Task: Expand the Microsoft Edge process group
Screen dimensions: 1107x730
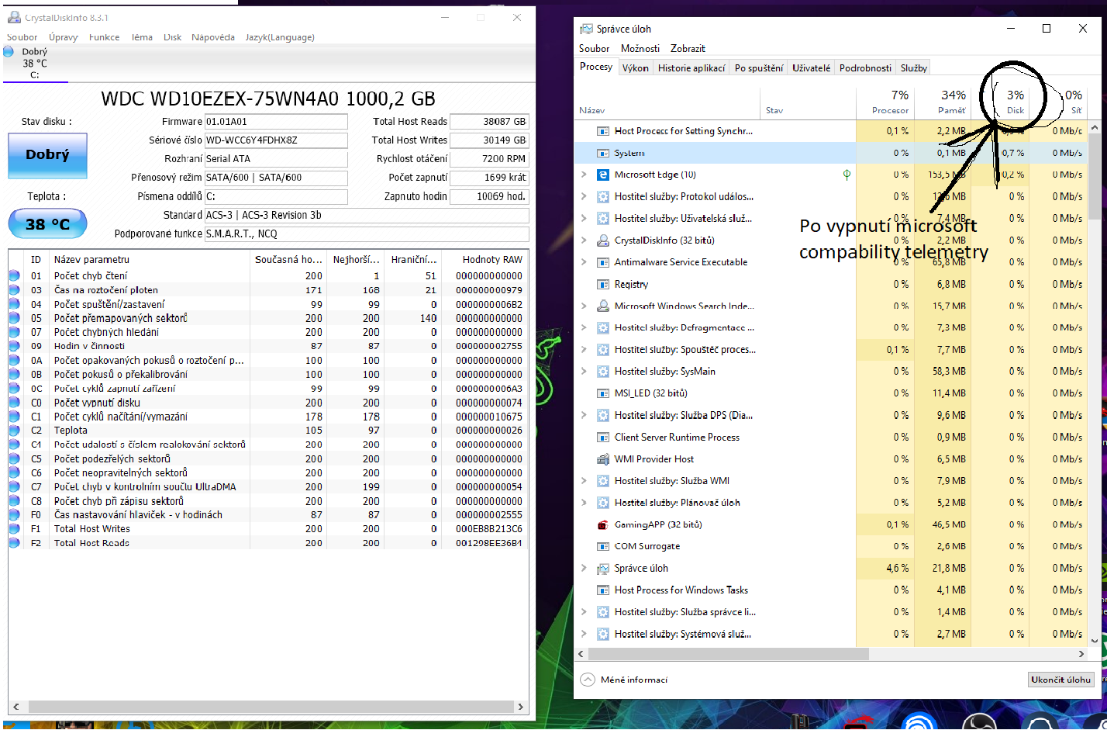Action: coord(584,175)
